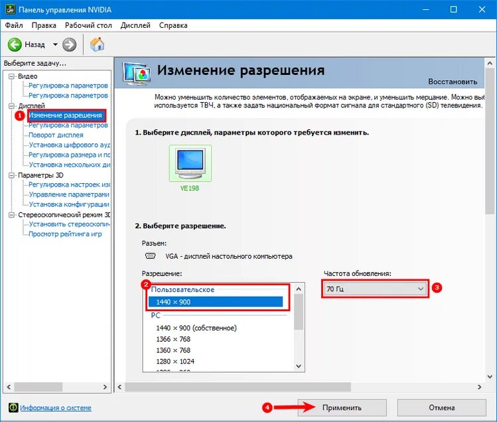
Task: Select Поворот дисплея in the task tree
Action: (x=56, y=135)
